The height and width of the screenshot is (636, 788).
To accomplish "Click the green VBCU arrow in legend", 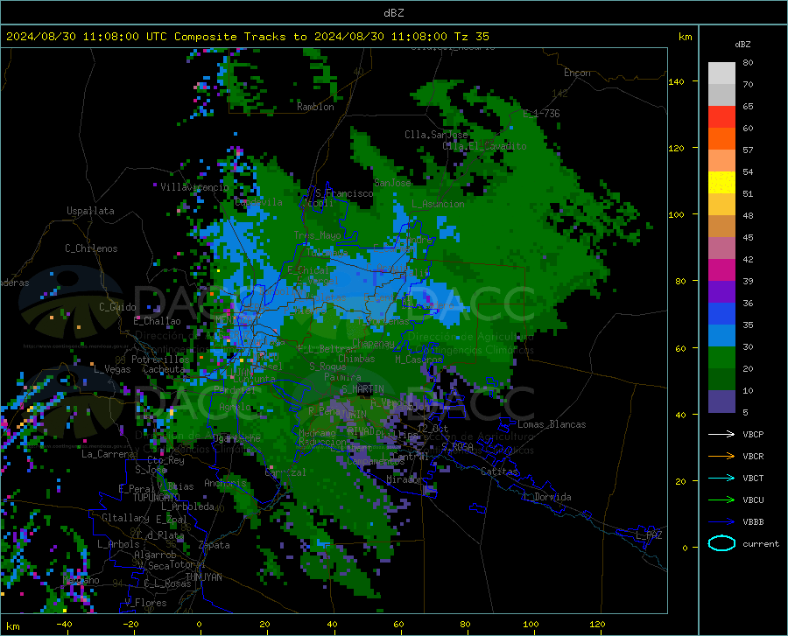I will (x=721, y=500).
